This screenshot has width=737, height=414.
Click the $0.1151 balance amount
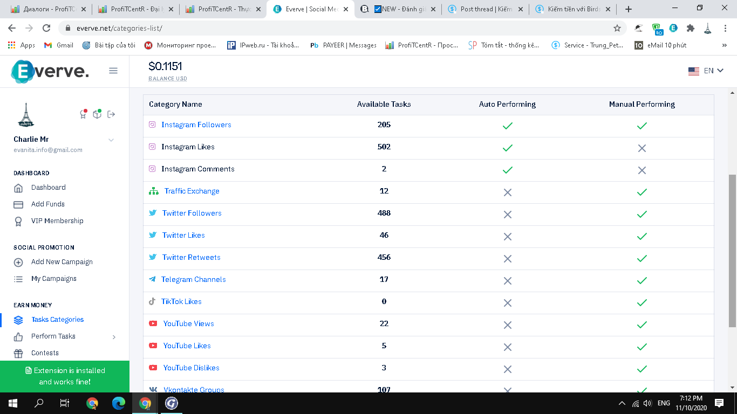165,66
